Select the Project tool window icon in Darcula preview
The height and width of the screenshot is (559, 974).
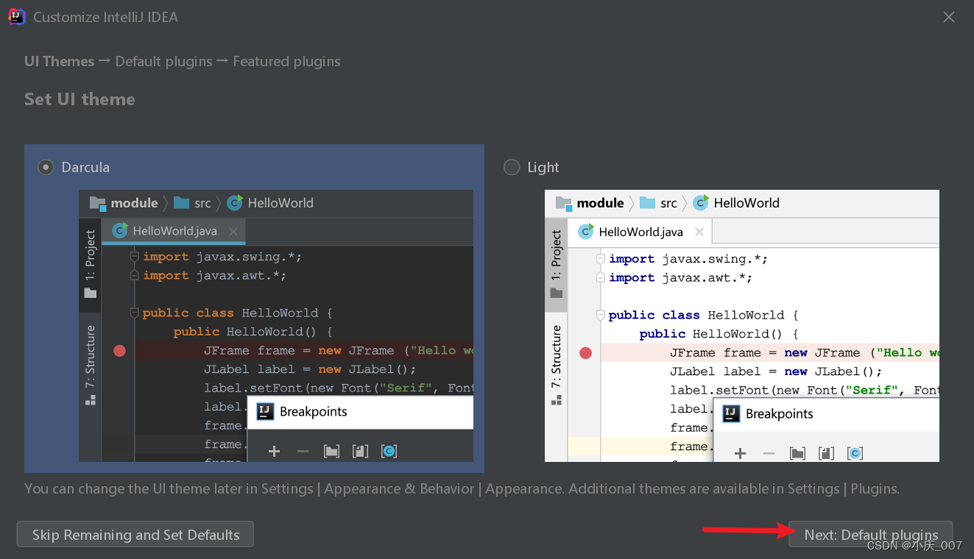(90, 291)
